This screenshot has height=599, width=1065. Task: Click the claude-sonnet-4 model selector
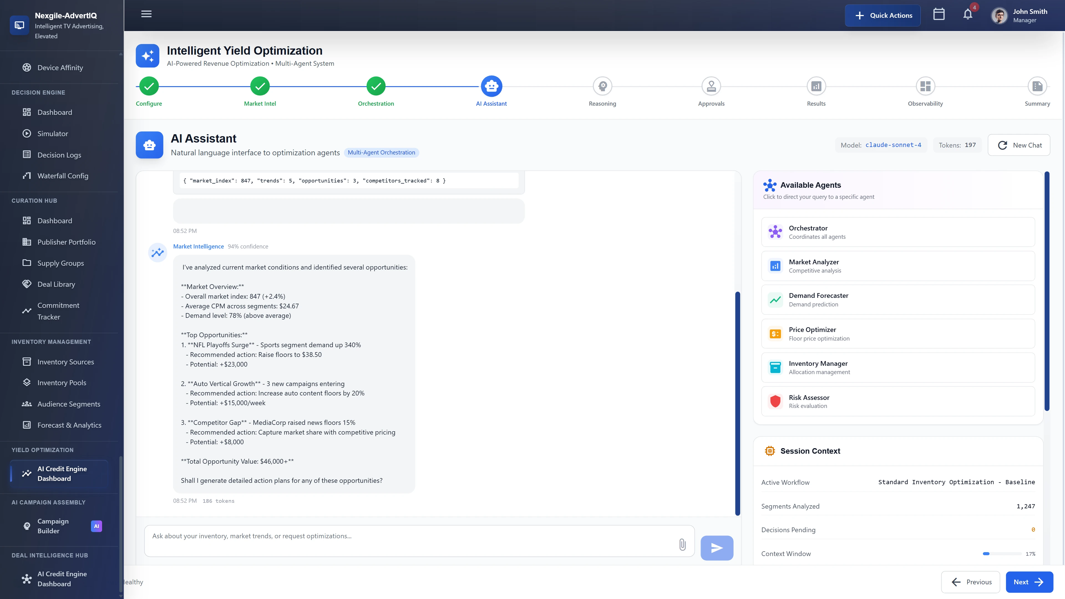pyautogui.click(x=893, y=145)
